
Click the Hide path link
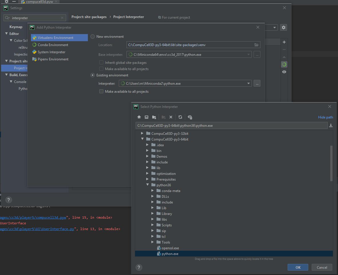[325, 117]
